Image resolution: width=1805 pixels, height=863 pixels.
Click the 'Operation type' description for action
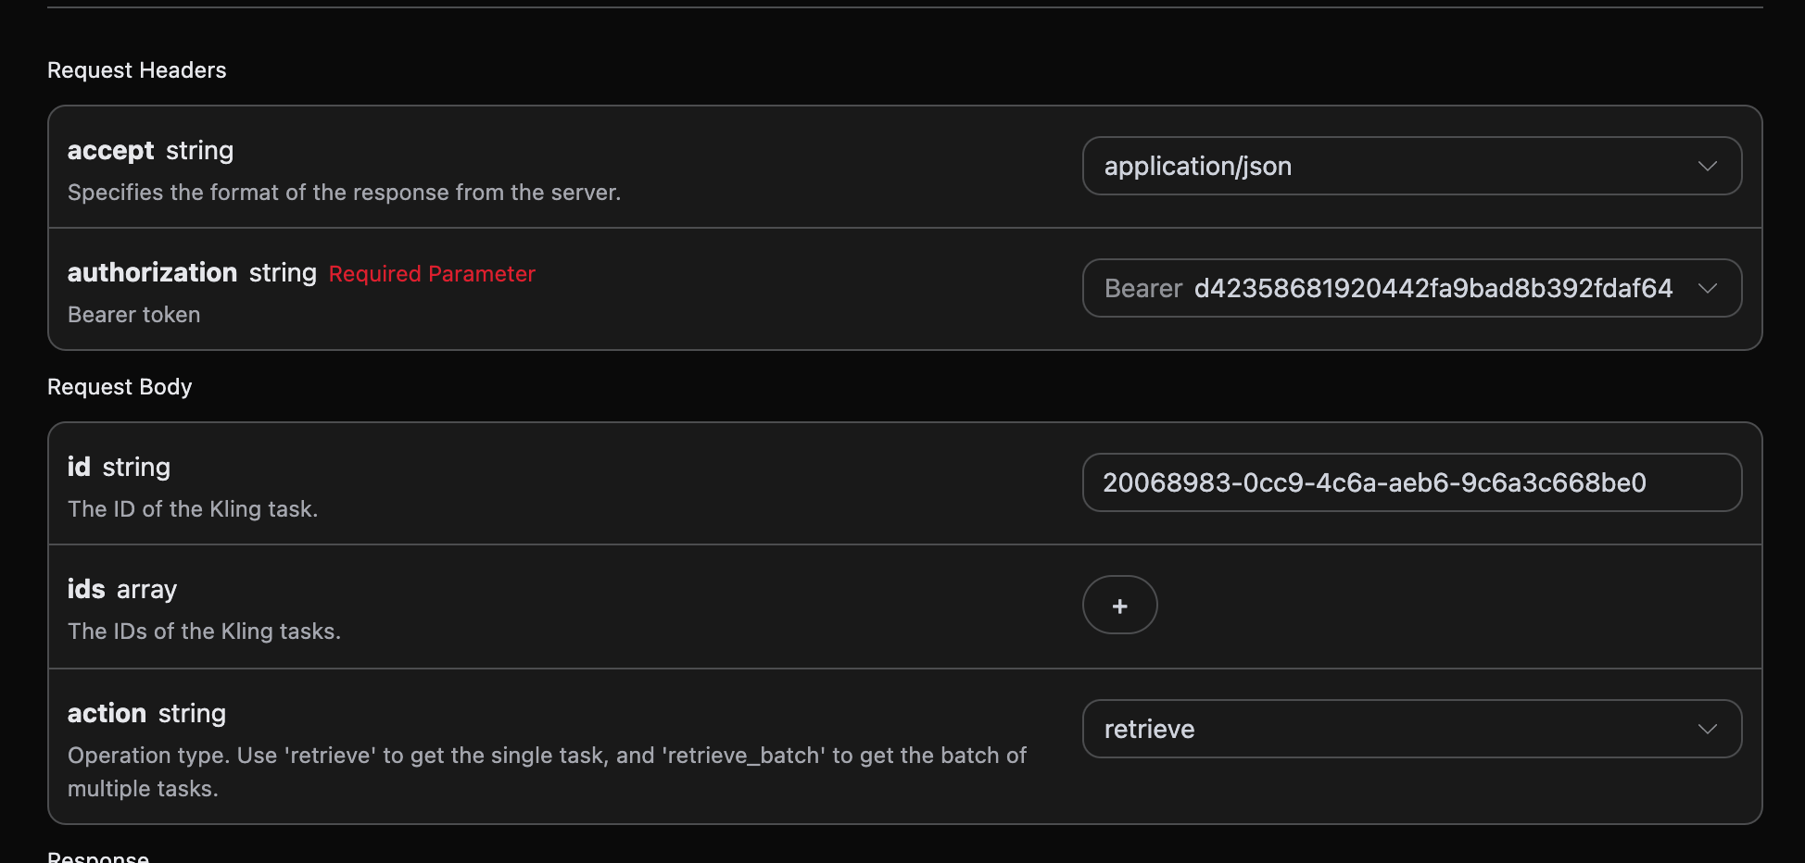pos(547,756)
